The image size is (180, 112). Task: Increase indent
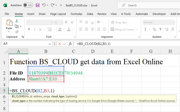point(104,29)
